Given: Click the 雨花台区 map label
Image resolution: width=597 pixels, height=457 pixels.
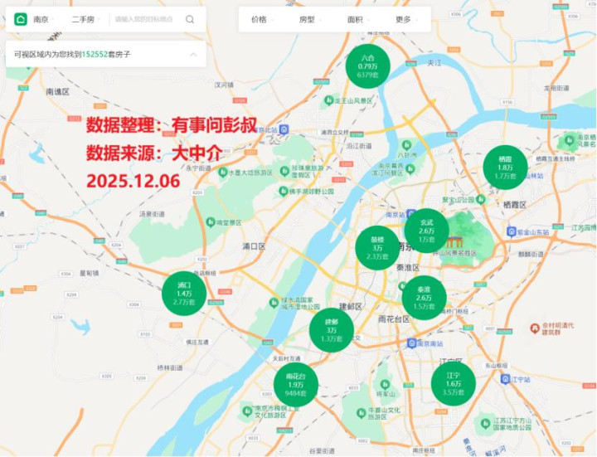Looking at the screenshot, I should point(394,319).
